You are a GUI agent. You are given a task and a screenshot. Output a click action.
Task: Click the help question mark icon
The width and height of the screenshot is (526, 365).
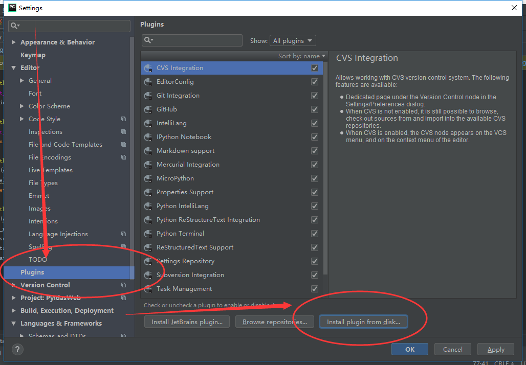17,350
